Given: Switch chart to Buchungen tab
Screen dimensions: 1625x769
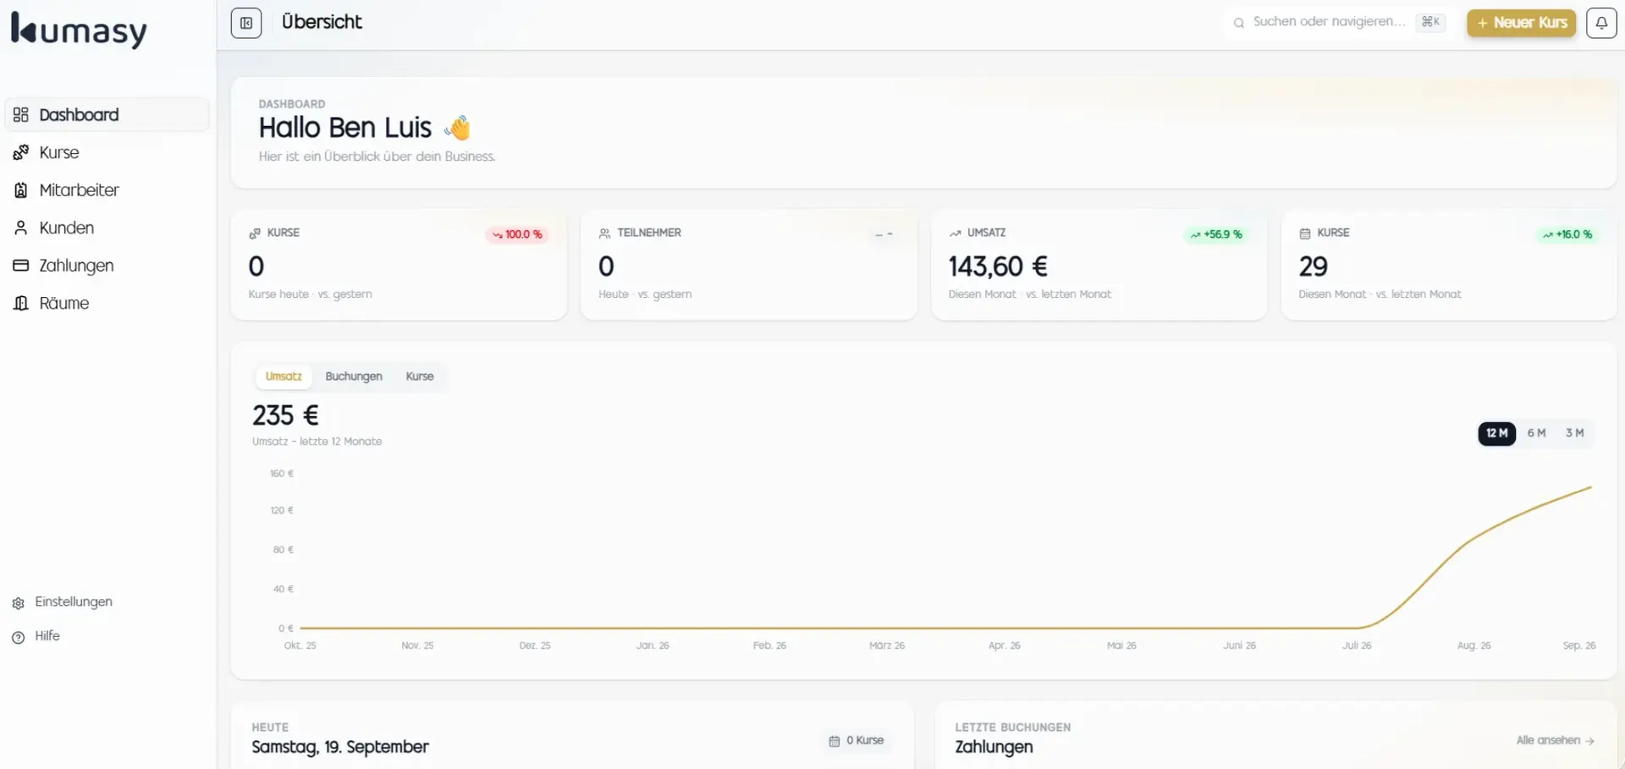Looking at the screenshot, I should point(354,376).
